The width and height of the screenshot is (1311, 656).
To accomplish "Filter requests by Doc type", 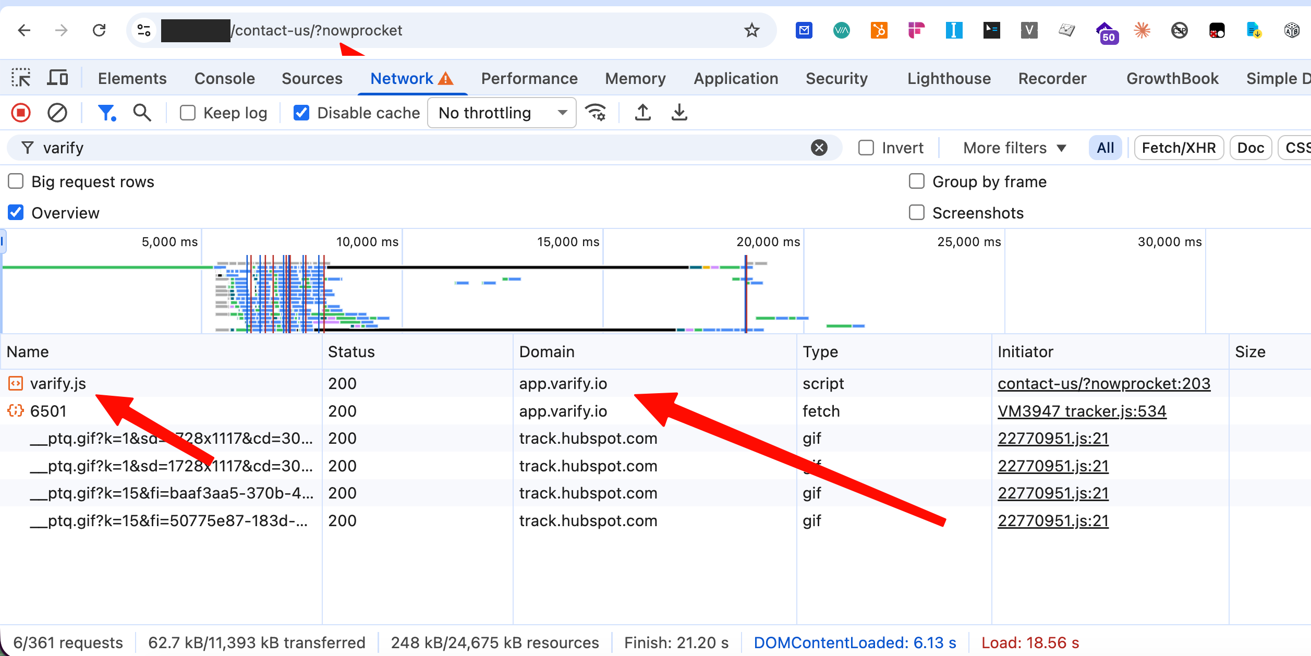I will [1251, 148].
